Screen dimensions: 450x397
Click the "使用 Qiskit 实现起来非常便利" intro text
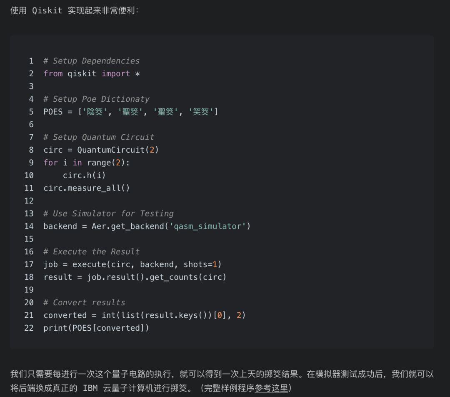click(x=74, y=11)
